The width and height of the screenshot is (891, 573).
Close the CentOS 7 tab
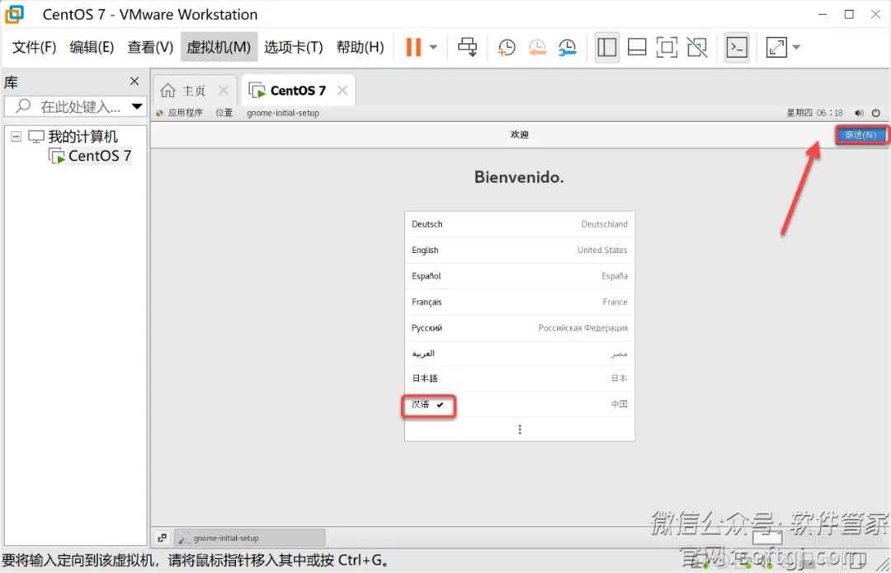[x=342, y=91]
